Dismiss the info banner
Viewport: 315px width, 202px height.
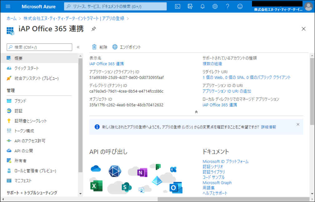[x=298, y=124]
